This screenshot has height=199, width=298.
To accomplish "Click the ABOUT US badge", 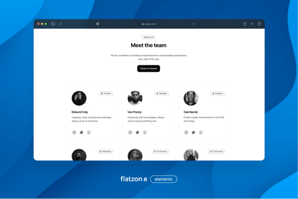I will click(149, 37).
